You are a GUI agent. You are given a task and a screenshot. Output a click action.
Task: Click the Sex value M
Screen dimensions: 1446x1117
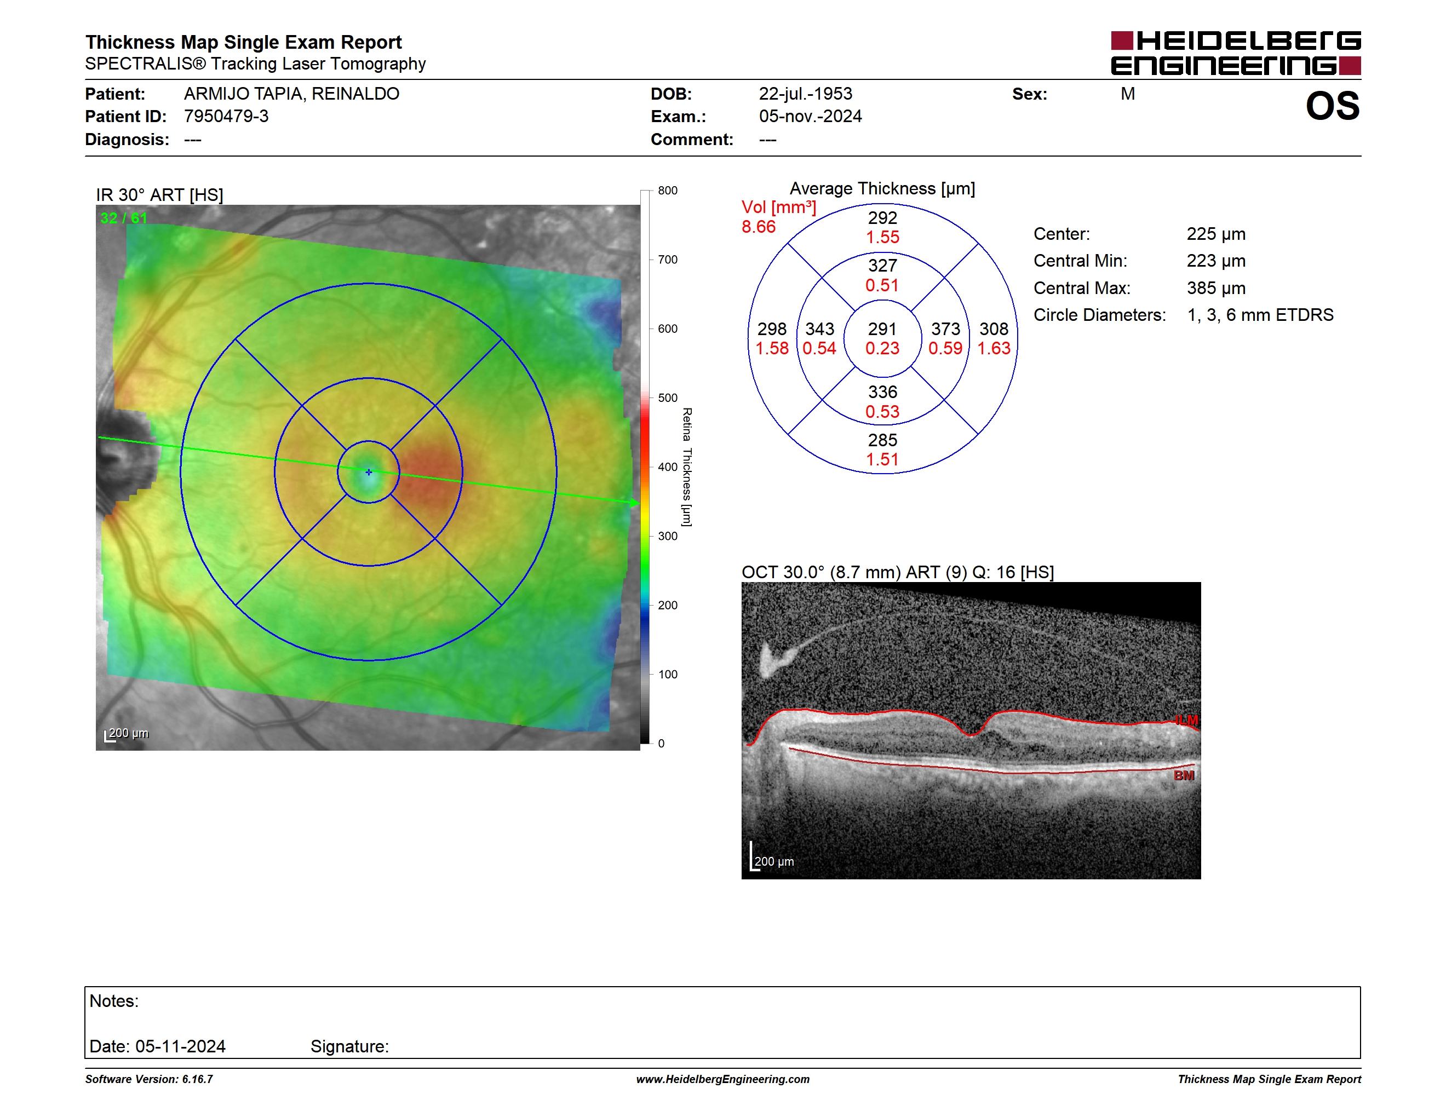click(x=1128, y=93)
